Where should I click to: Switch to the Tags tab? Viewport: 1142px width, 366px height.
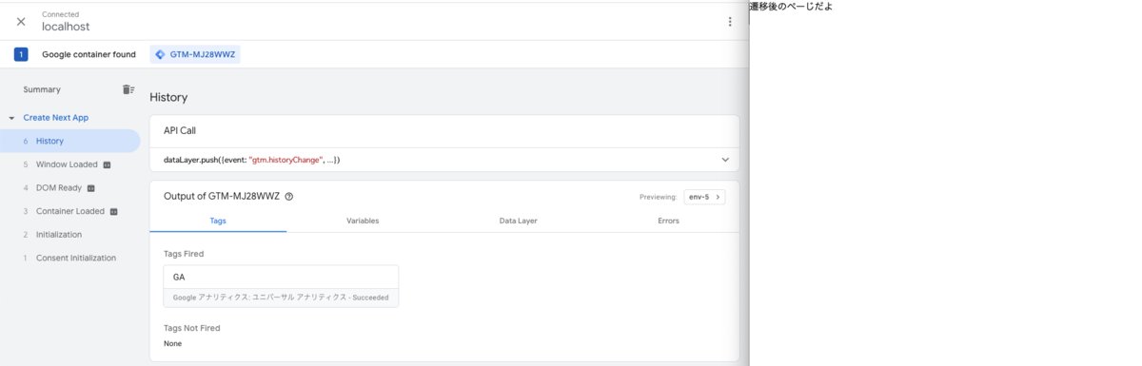coord(218,221)
